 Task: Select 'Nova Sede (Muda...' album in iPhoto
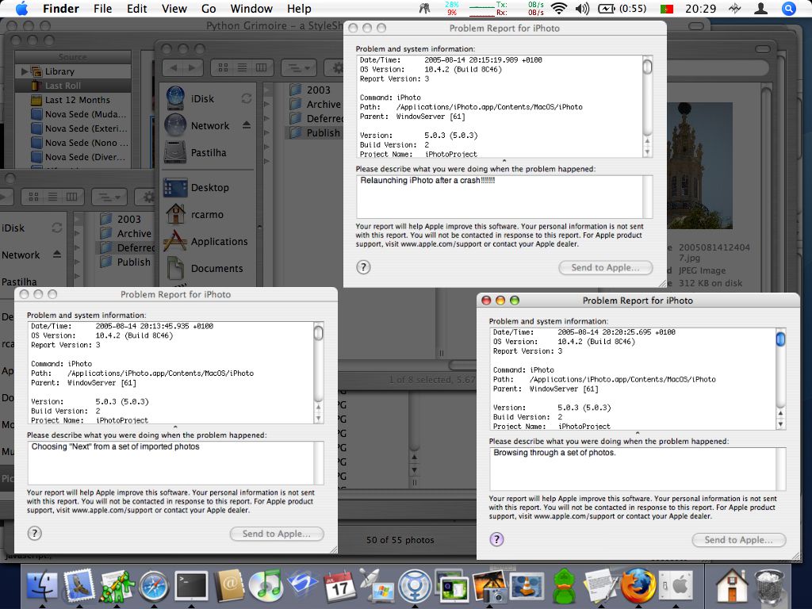pos(72,114)
